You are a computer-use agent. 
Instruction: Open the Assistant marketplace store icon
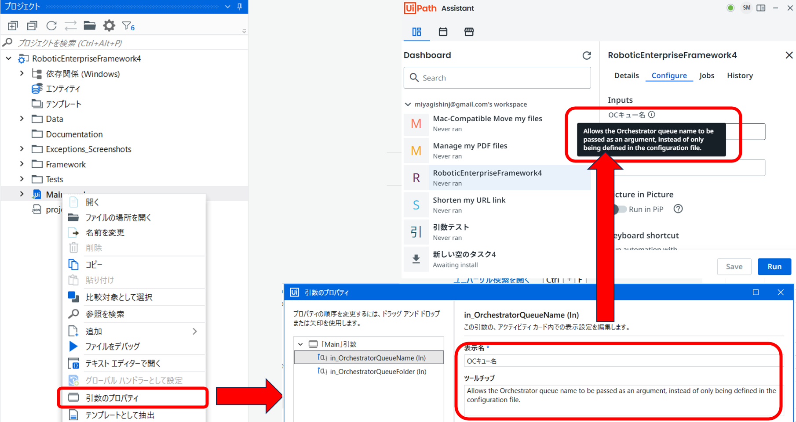(469, 32)
